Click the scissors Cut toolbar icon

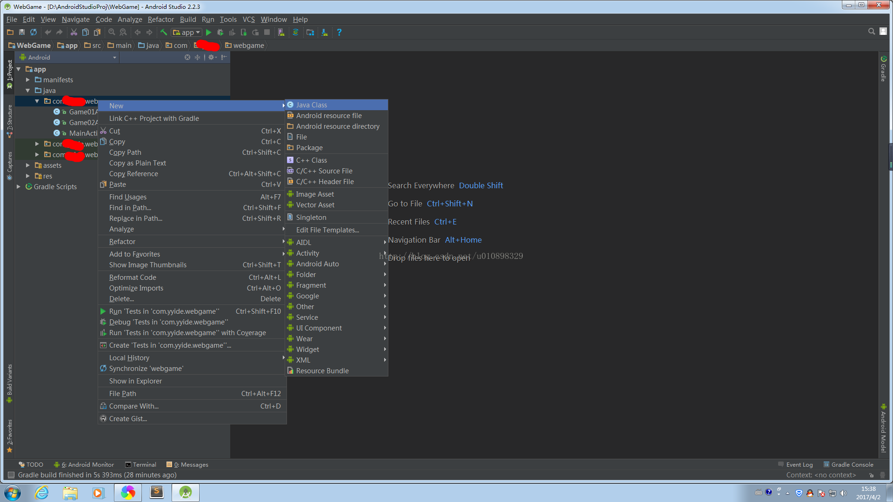pyautogui.click(x=74, y=32)
